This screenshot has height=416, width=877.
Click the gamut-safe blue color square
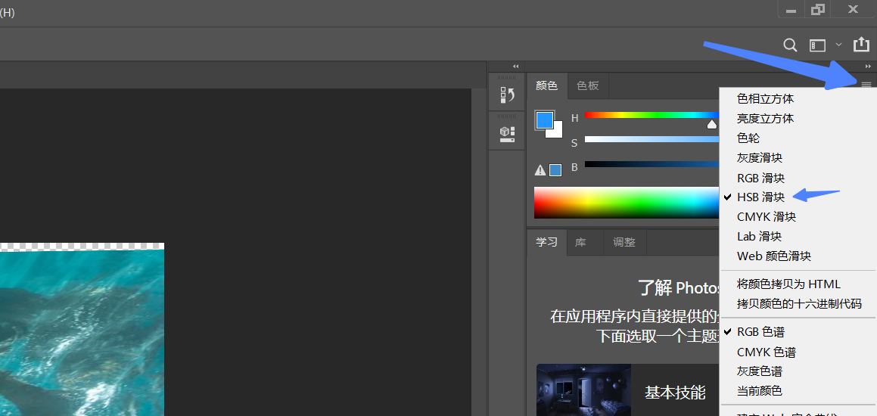click(555, 170)
